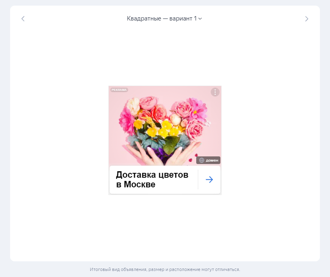Open the three-dot menu on the ad
The width and height of the screenshot is (330, 277).
[x=215, y=92]
